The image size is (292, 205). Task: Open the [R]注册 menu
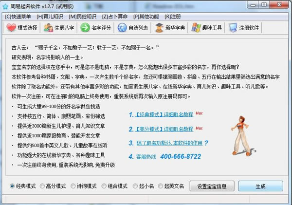[x=173, y=17]
